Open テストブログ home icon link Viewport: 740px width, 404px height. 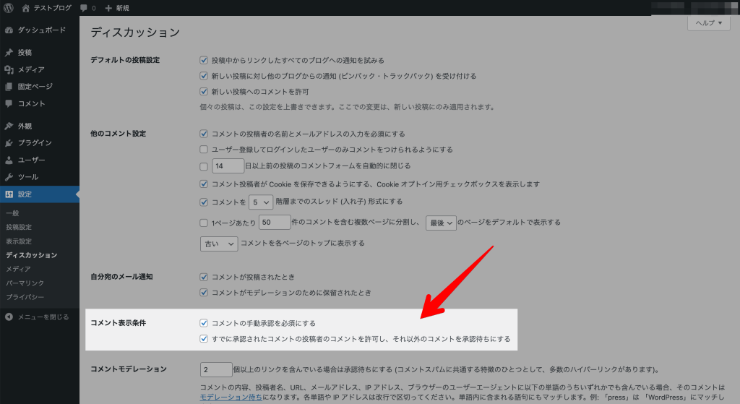point(25,8)
